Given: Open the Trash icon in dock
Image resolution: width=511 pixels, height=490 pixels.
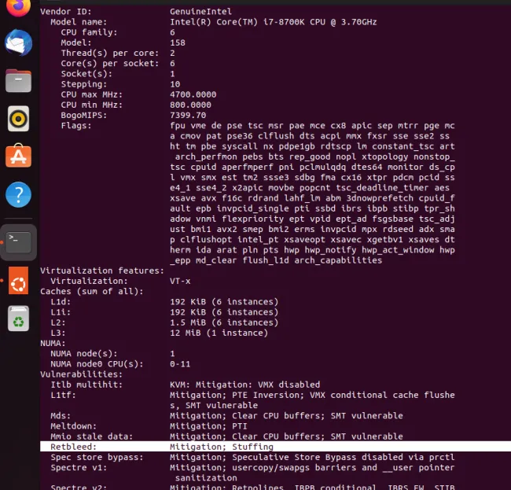Looking at the screenshot, I should (x=18, y=319).
